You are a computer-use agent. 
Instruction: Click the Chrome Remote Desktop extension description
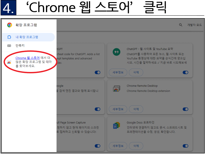click(148, 91)
